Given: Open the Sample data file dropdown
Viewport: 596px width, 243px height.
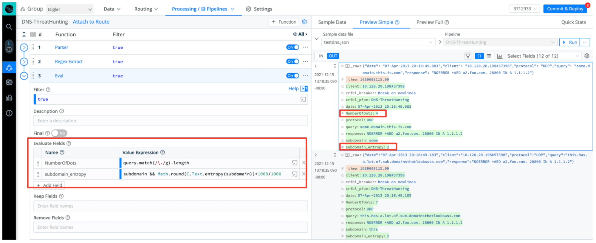Looking at the screenshot, I should click(378, 42).
